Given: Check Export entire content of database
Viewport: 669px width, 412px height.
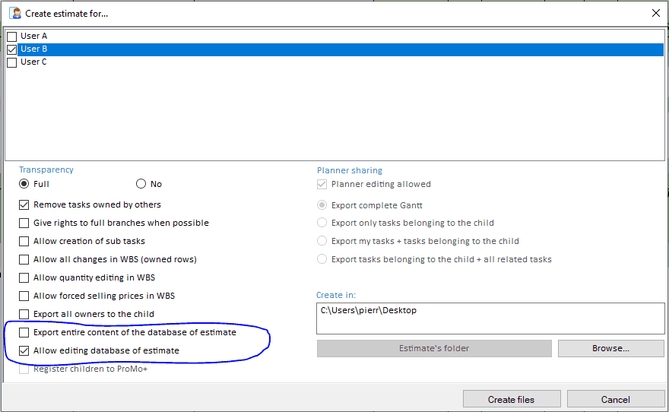Looking at the screenshot, I should coord(24,333).
